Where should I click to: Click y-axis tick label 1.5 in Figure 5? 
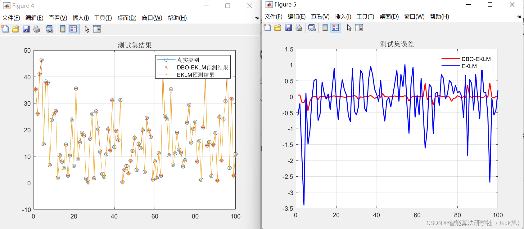click(289, 49)
